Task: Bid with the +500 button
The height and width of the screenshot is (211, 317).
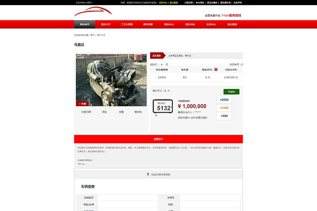Action: tap(224, 116)
